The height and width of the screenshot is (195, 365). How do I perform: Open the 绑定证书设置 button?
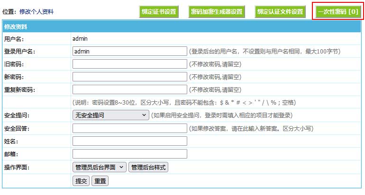tap(159, 12)
